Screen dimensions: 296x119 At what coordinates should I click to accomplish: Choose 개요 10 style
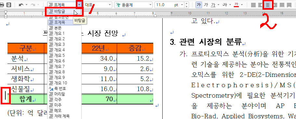(64, 83)
